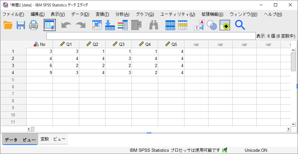Select the No column header
Image resolution: width=298 pixels, height=154 pixels.
click(x=39, y=45)
